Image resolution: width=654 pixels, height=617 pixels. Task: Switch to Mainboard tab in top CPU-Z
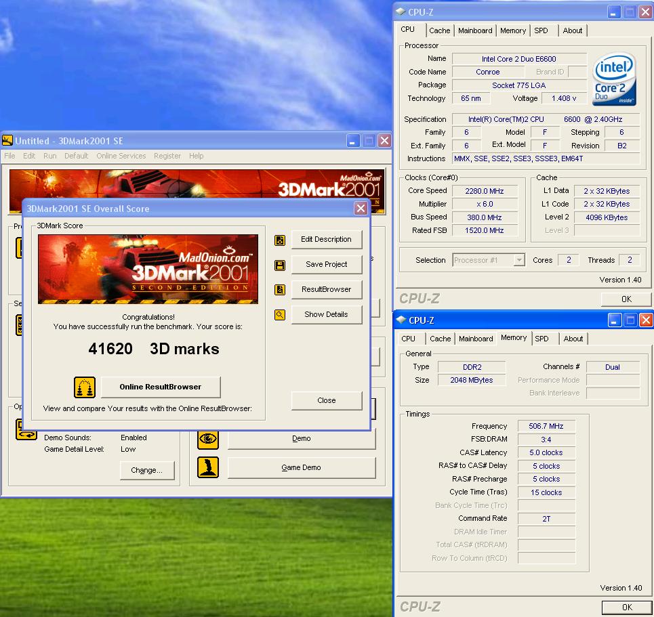475,30
